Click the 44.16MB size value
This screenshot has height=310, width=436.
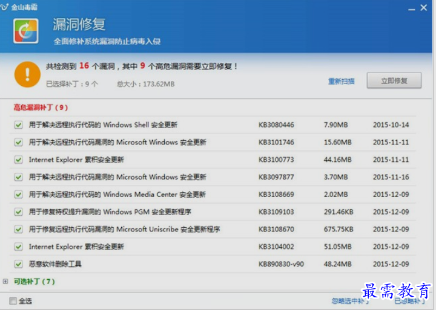(x=337, y=160)
